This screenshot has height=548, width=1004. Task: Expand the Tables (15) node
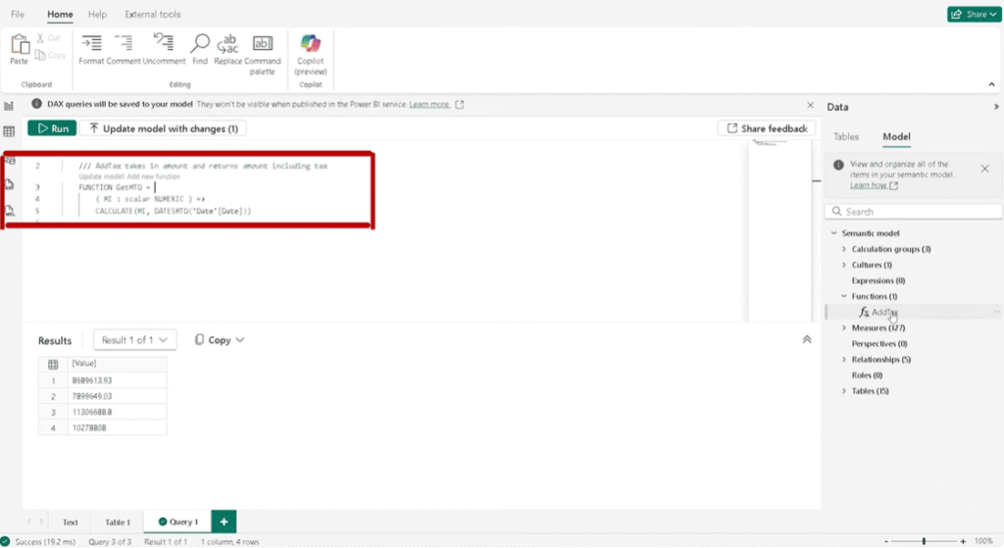pos(844,390)
